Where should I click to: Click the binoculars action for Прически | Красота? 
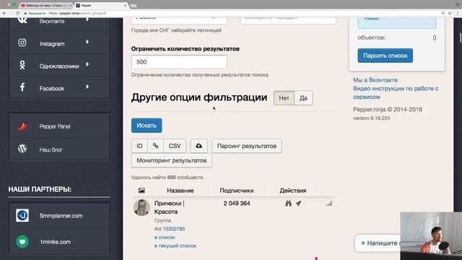coord(288,204)
